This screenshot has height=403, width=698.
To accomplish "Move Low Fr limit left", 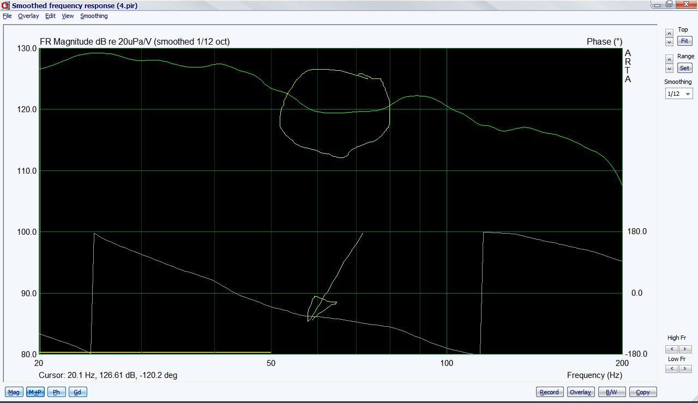I will tap(672, 369).
